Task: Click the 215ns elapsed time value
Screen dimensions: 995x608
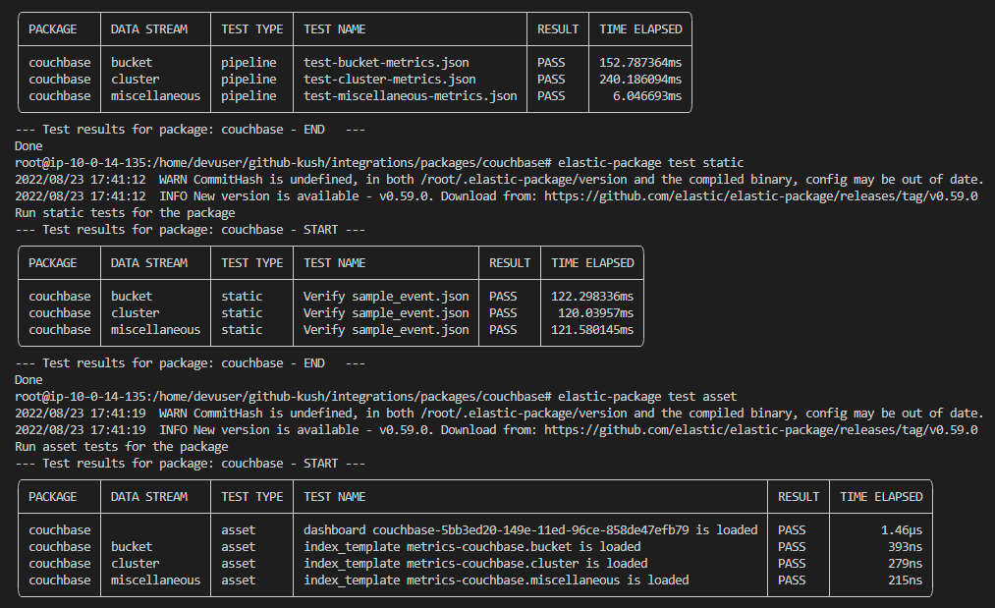Action: [x=905, y=580]
